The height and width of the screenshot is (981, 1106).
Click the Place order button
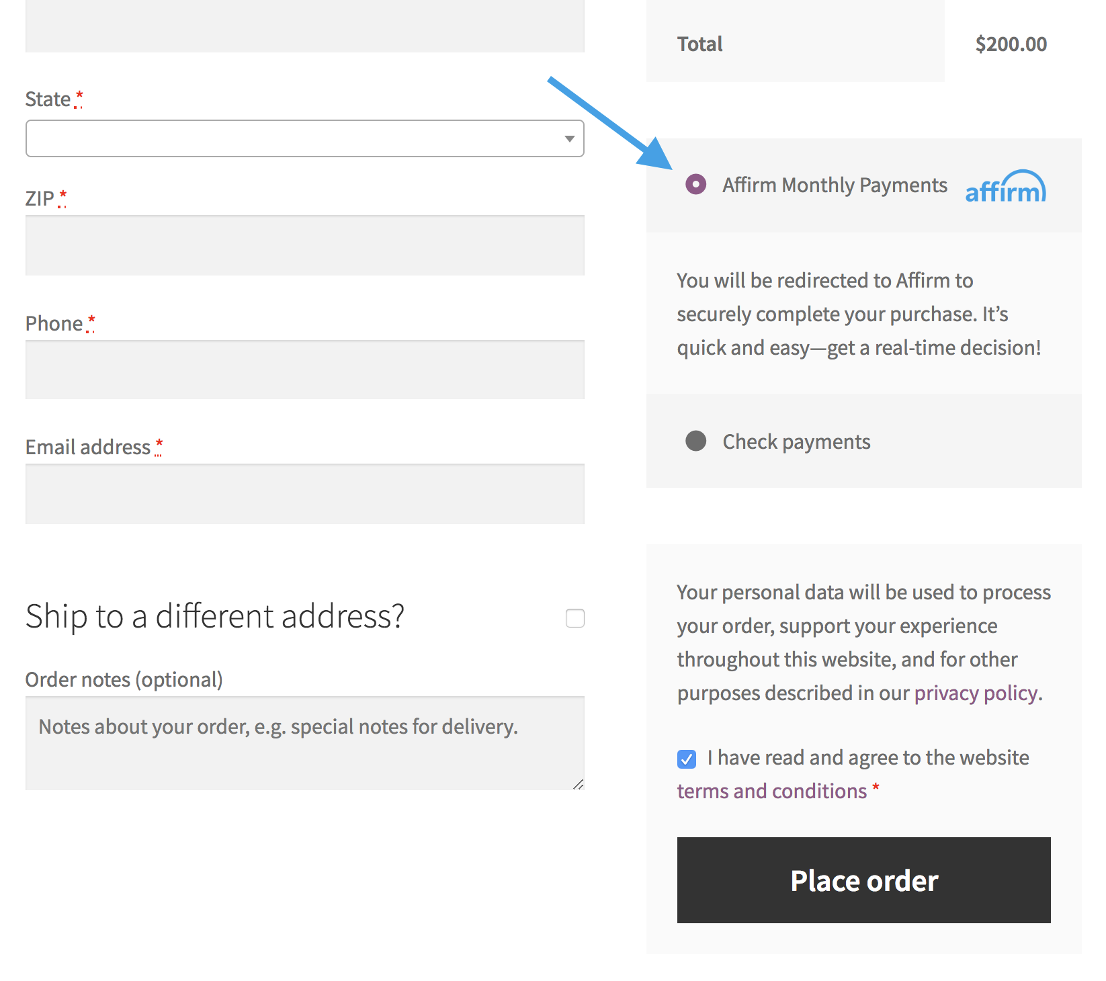coord(864,880)
